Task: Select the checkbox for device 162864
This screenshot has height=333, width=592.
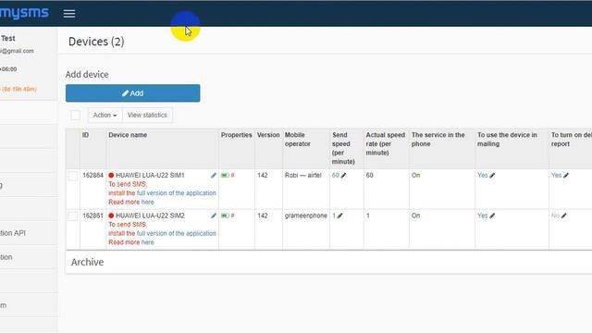Action: click(x=73, y=176)
